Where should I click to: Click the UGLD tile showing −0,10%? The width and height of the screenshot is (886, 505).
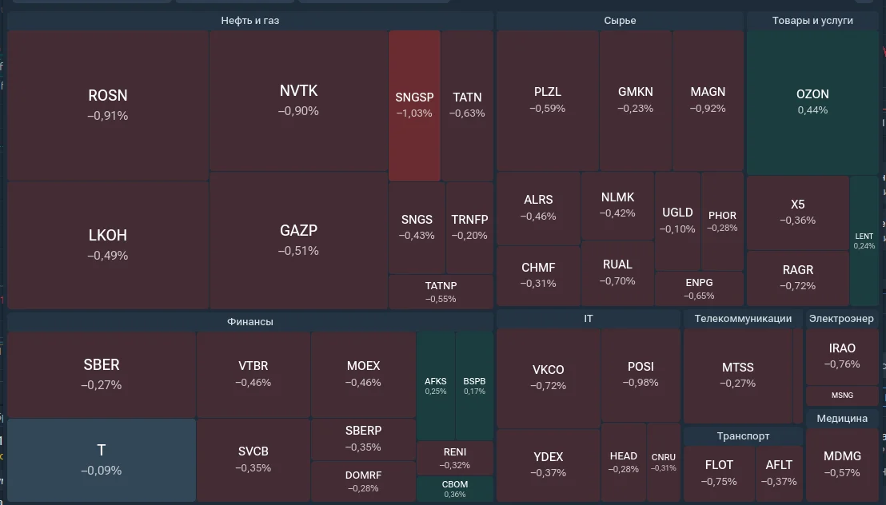(x=677, y=221)
